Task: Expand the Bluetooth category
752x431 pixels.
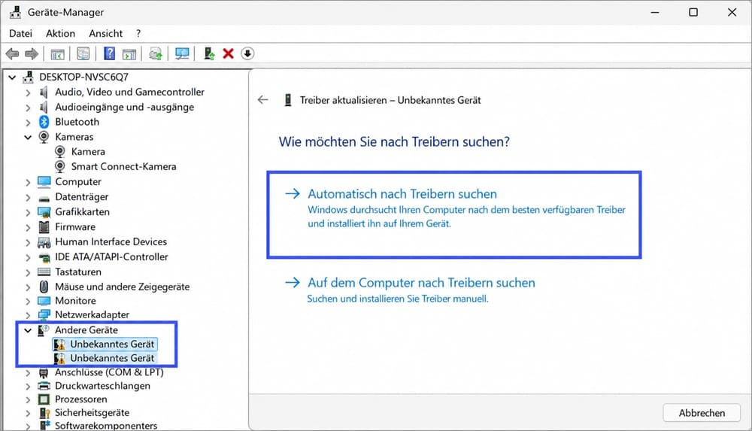Action: click(x=28, y=123)
